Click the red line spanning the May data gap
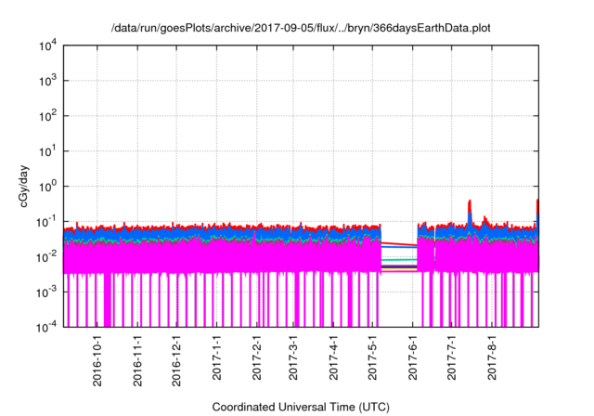The width and height of the screenshot is (594, 416). pyautogui.click(x=399, y=244)
